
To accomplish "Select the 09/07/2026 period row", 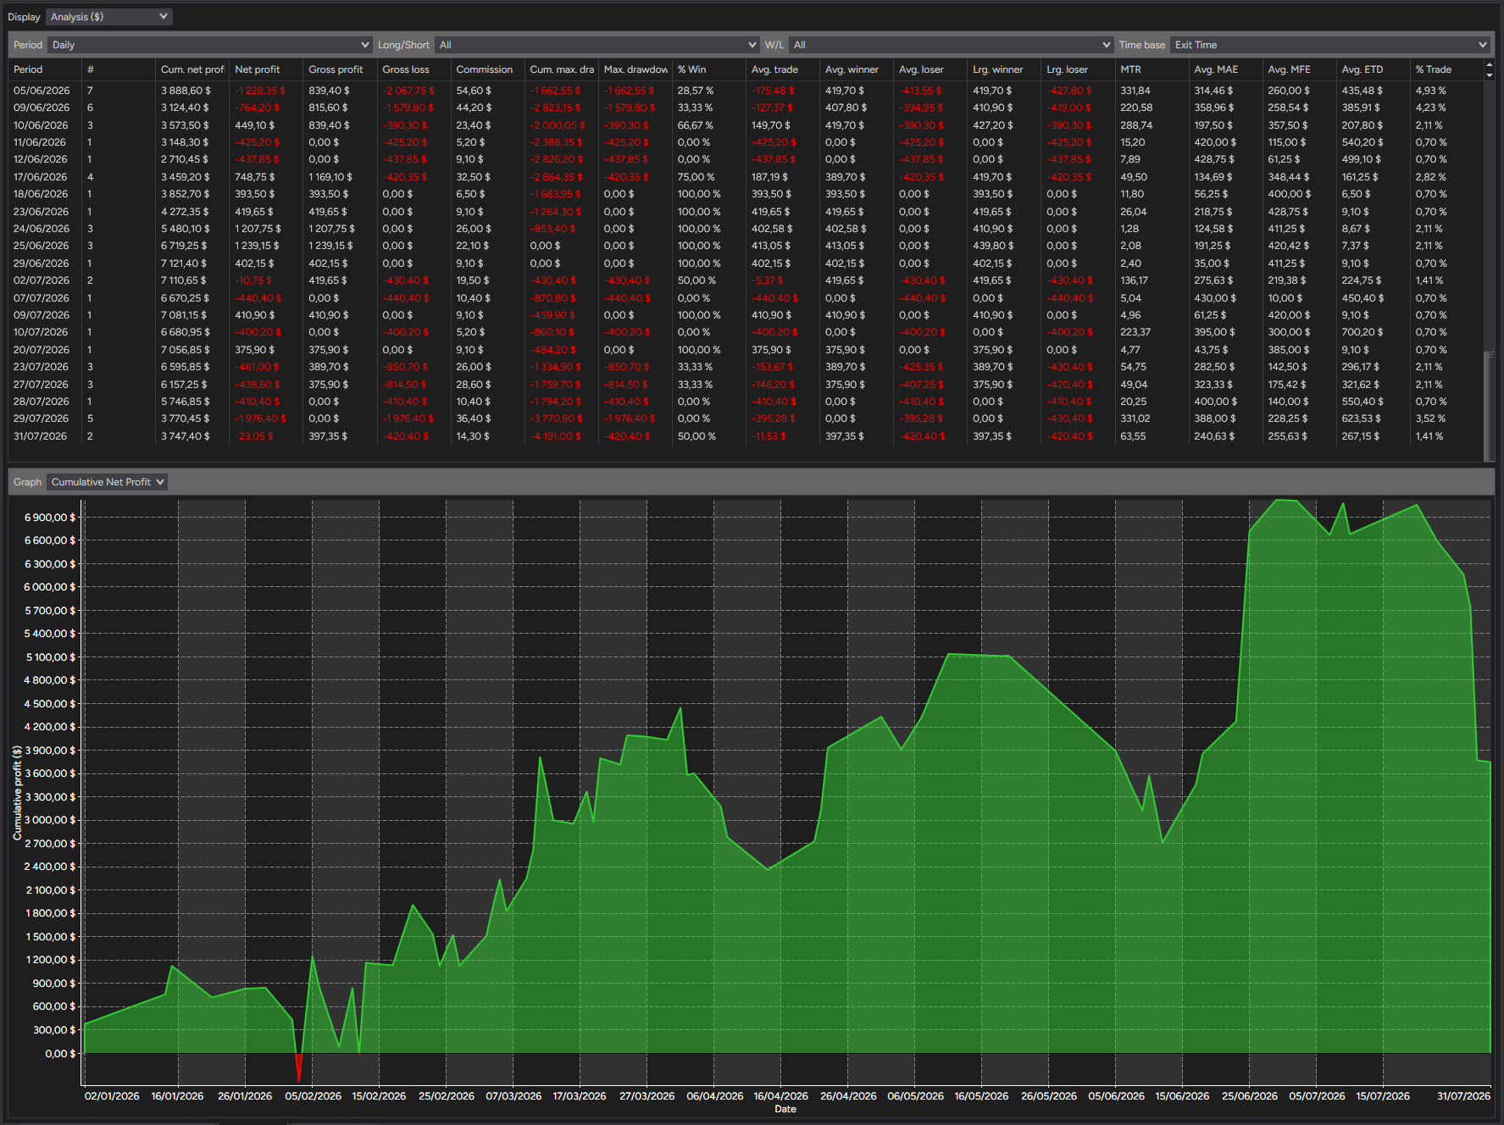I will (746, 315).
